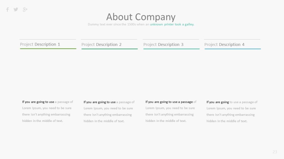Click the Lorem Ipsum paragraph in column two

click(109, 112)
